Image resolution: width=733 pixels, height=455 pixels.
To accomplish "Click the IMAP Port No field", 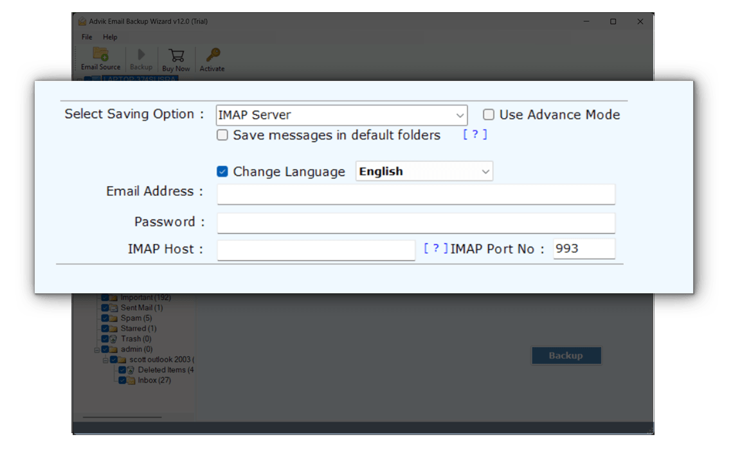I will pyautogui.click(x=584, y=249).
